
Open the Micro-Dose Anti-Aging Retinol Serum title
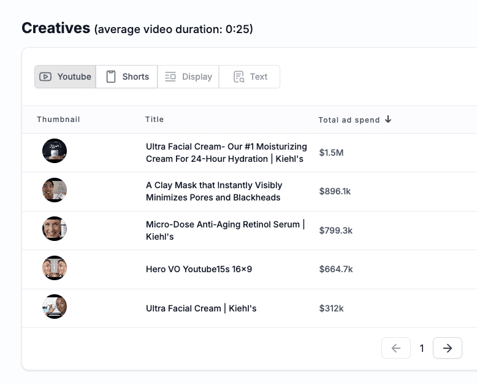click(225, 231)
